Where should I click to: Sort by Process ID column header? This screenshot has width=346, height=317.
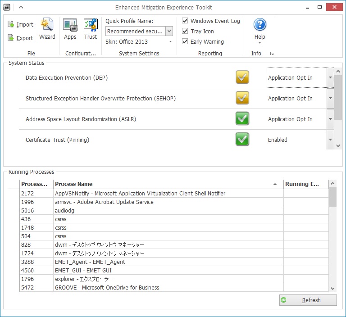tap(36, 184)
